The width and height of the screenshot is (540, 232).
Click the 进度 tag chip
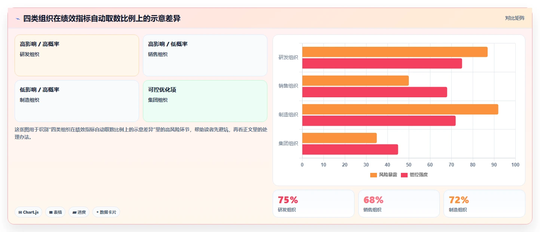click(79, 212)
